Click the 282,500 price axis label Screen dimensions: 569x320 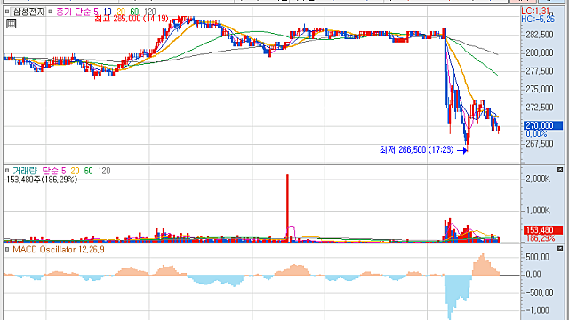point(540,35)
